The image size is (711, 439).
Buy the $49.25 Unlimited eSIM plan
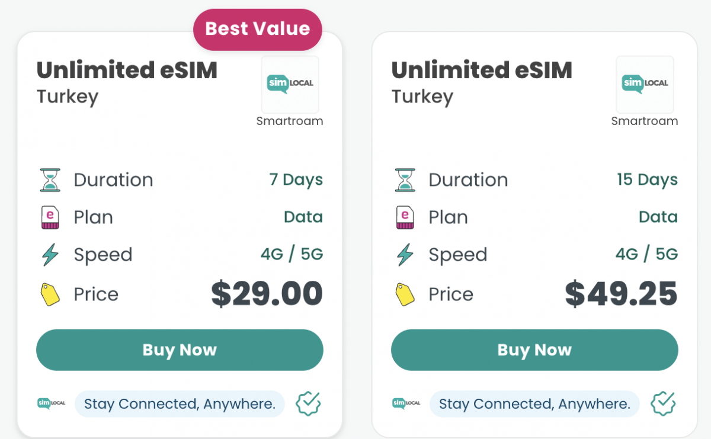click(534, 350)
